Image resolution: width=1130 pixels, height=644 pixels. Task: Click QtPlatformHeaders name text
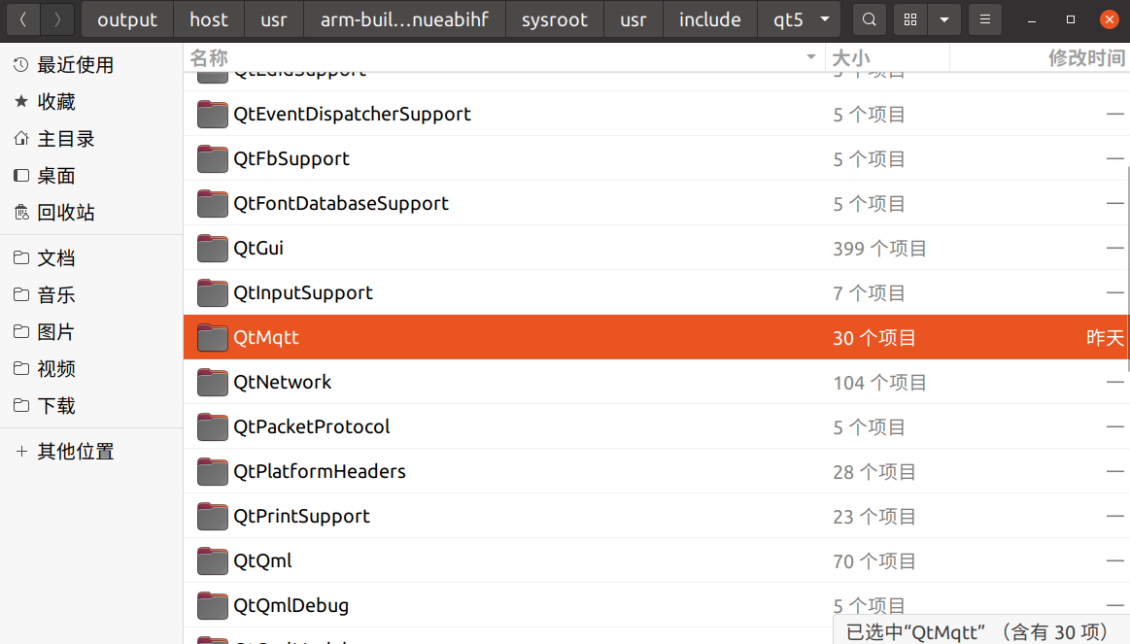(x=320, y=471)
